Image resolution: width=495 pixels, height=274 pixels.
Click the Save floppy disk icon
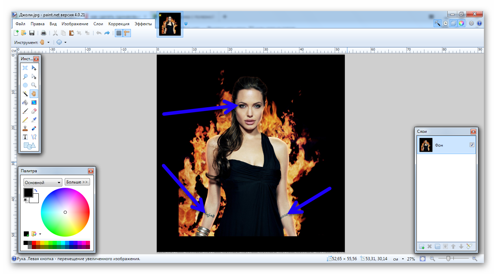pyautogui.click(x=32, y=33)
